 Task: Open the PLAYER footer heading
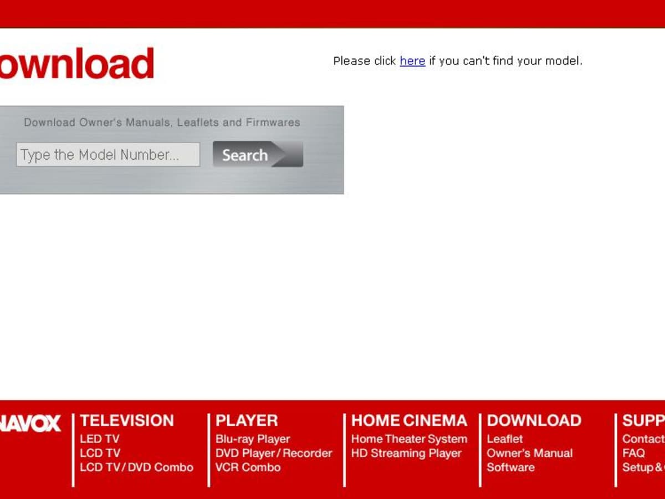tap(247, 421)
